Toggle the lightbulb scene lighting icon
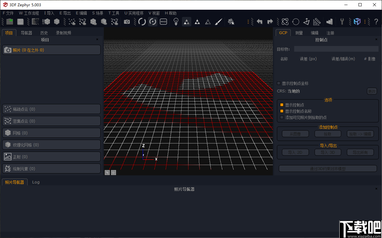Viewport: 382px width, 238px height. point(176,22)
